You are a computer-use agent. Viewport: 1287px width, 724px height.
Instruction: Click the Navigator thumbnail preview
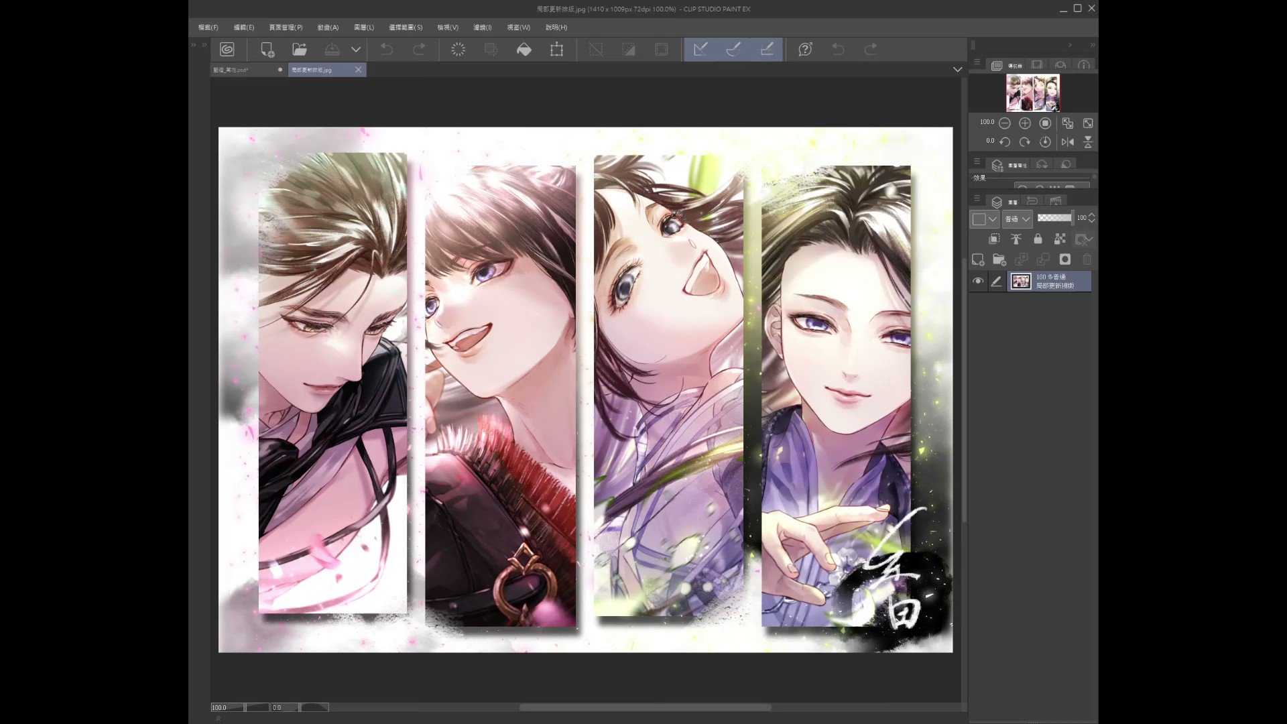tap(1032, 93)
